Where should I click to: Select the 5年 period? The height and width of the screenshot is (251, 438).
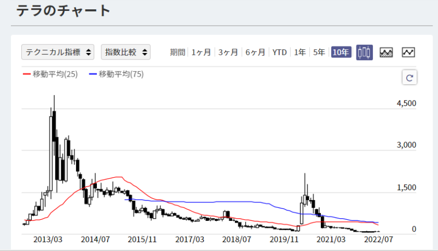[x=319, y=52]
